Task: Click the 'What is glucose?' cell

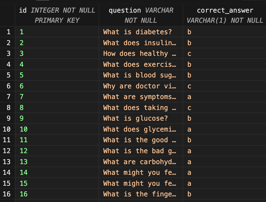Action: tap(141, 118)
